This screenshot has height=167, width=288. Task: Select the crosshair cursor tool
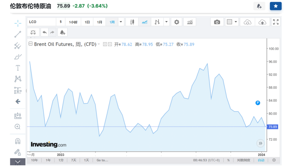point(18,23)
